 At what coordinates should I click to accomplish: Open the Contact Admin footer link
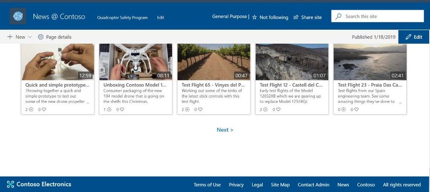313,185
